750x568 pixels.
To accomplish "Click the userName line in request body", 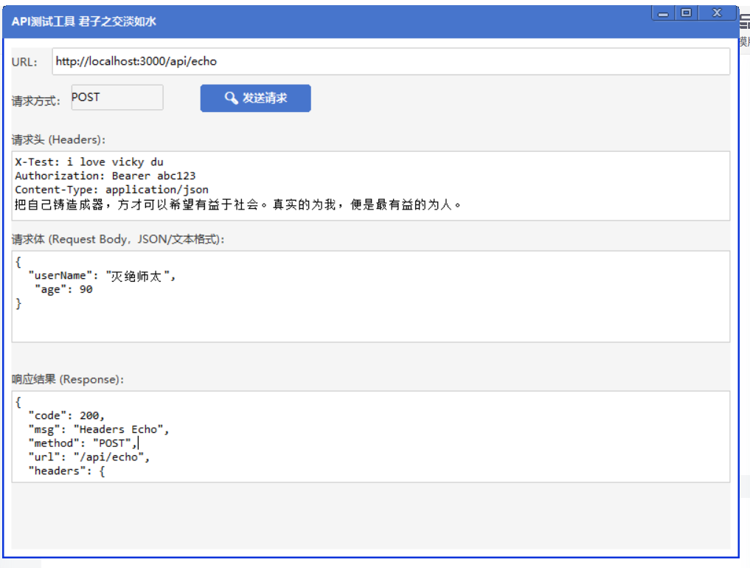I will (x=103, y=276).
